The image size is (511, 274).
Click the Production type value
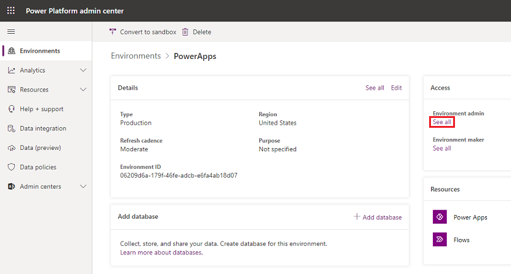tap(135, 123)
